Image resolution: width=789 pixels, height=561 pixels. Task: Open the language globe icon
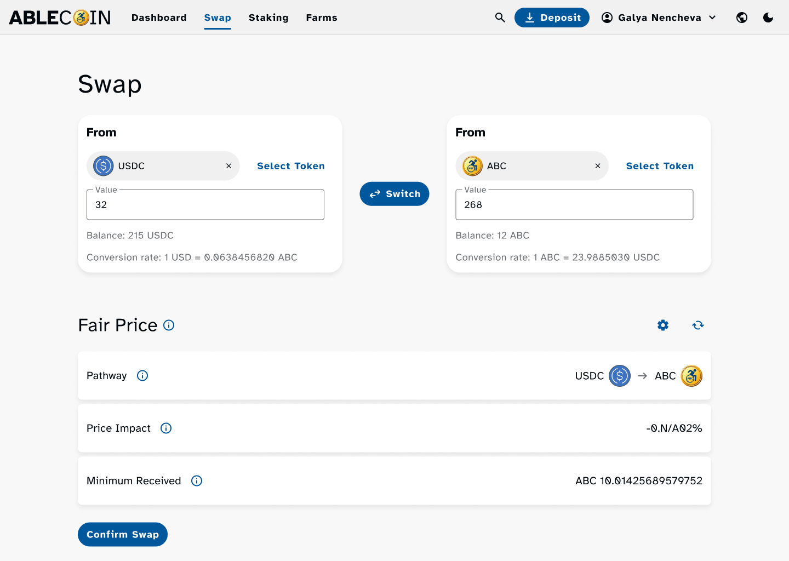742,18
